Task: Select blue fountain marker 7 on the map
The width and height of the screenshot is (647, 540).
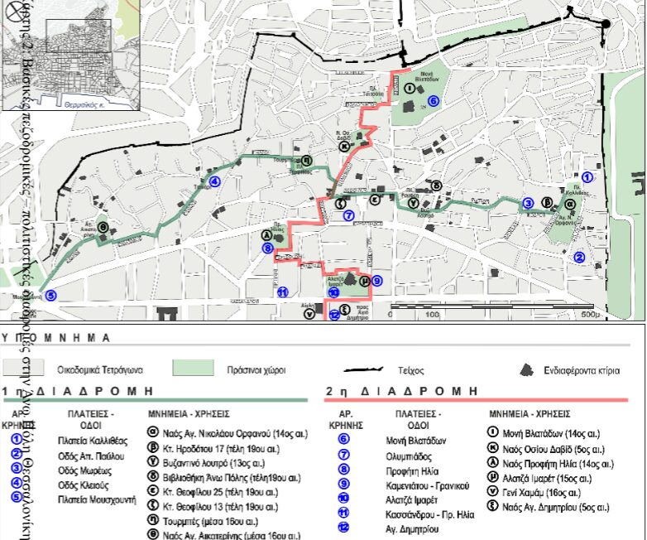Action: (349, 215)
